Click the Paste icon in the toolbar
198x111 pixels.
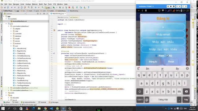click(x=25, y=7)
